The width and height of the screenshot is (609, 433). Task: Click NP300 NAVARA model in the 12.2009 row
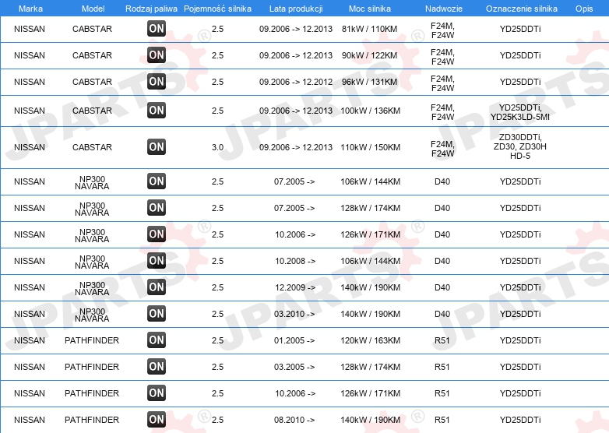click(x=92, y=288)
